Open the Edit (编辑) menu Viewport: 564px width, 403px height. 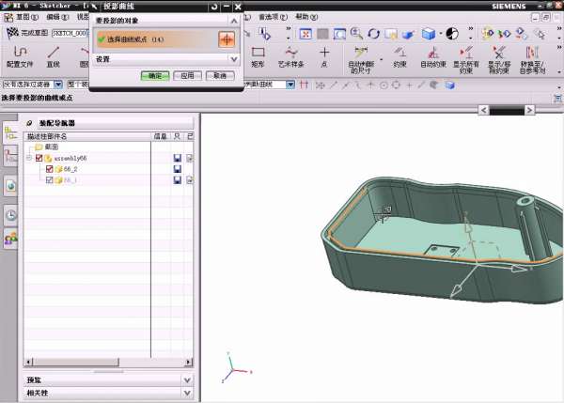coord(56,17)
